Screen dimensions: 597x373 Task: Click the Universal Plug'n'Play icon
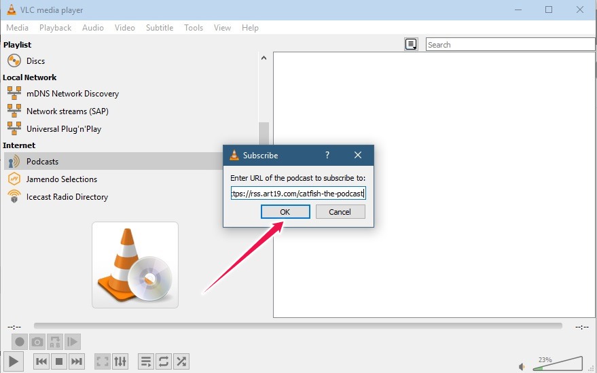[14, 128]
